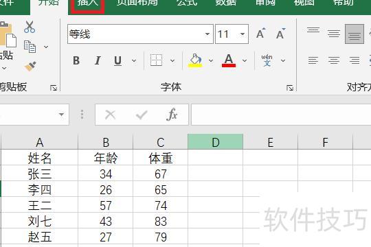The width and height of the screenshot is (371, 247).
Task: Click the formula bar cancel X
Action: coord(110,115)
